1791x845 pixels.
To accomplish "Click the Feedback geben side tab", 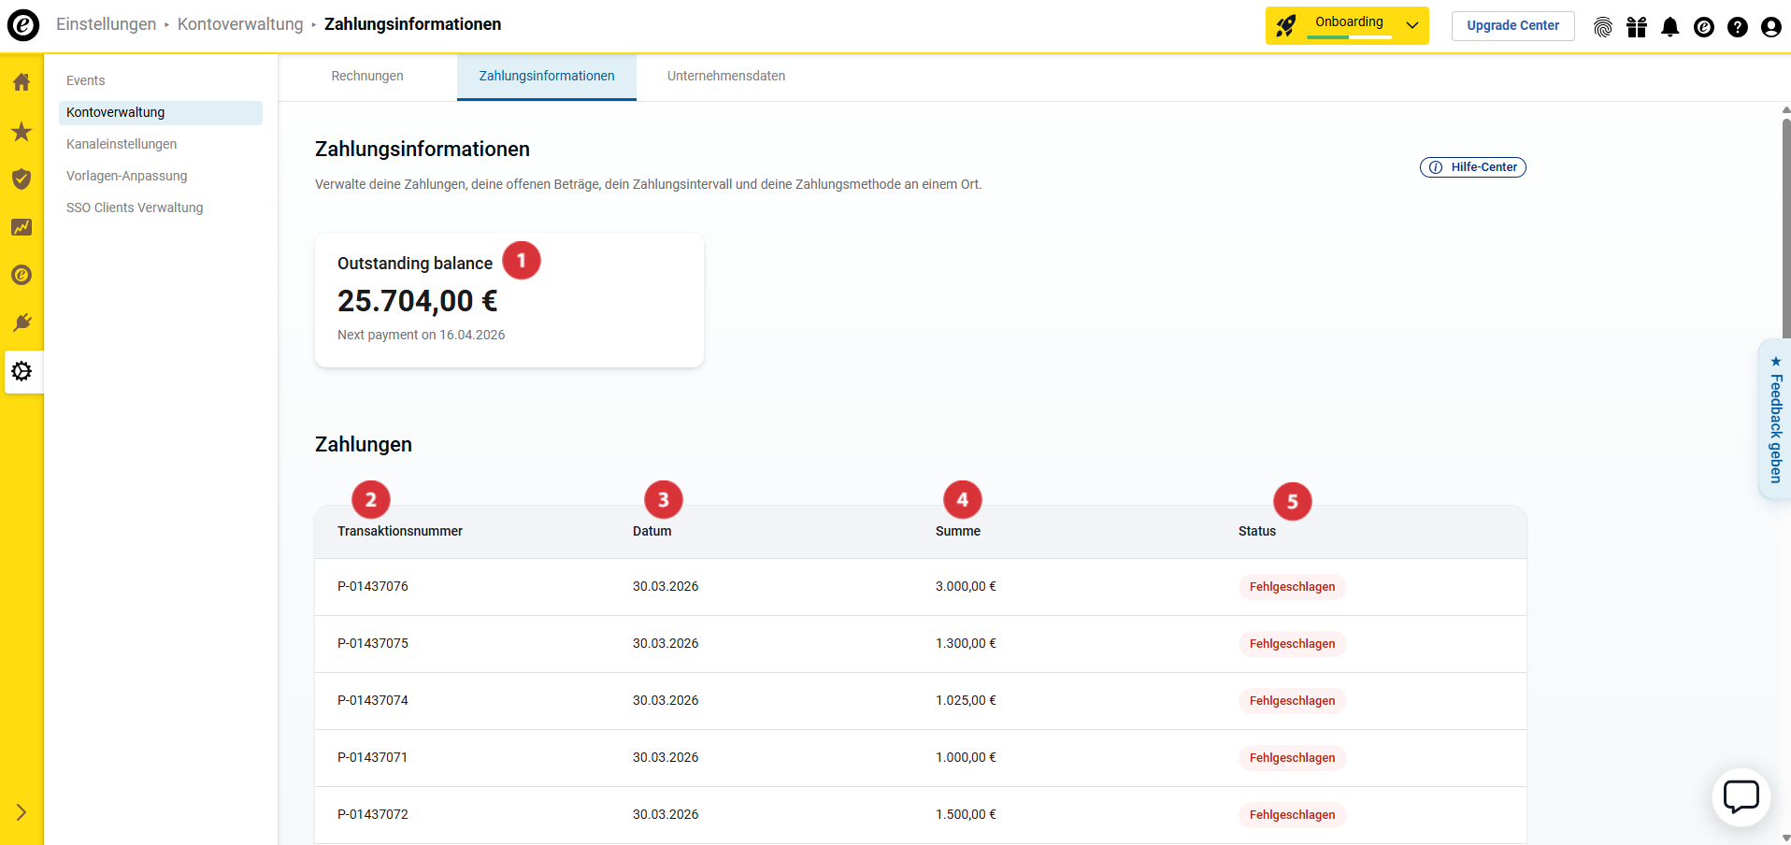I will click(1775, 420).
